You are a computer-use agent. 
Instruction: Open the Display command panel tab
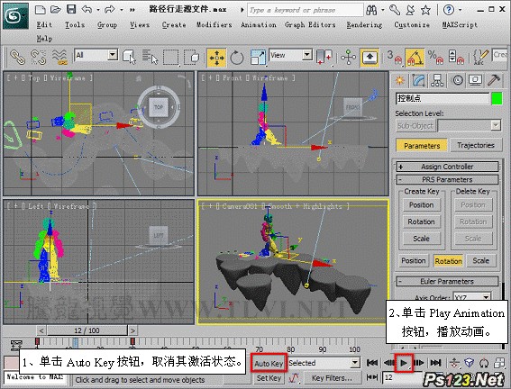point(476,80)
